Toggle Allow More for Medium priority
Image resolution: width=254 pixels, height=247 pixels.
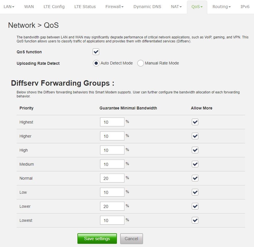click(x=195, y=164)
